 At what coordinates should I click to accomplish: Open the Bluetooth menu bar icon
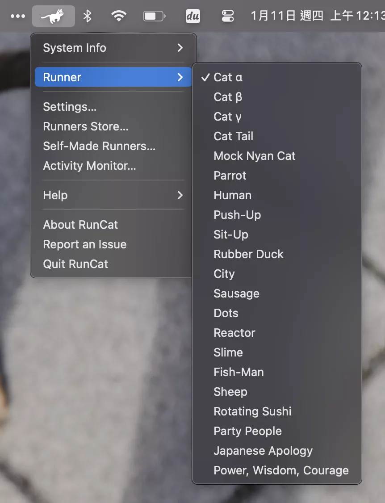pyautogui.click(x=87, y=16)
